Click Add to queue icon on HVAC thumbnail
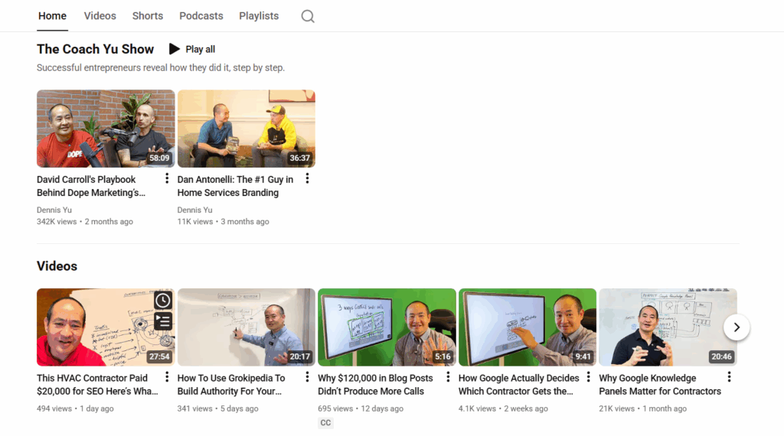 click(x=163, y=320)
